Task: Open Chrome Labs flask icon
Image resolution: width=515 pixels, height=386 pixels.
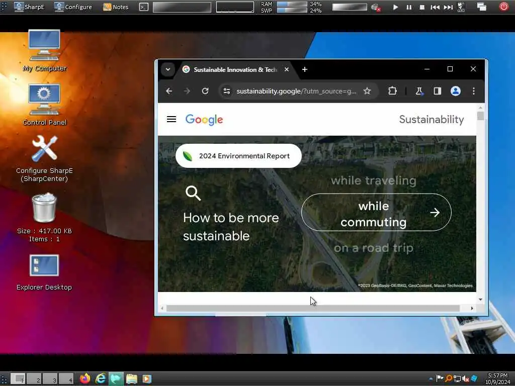Action: [x=419, y=91]
